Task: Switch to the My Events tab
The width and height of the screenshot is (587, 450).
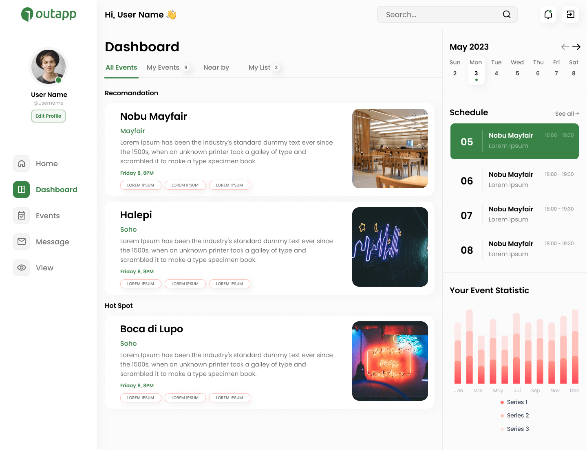Action: click(163, 68)
